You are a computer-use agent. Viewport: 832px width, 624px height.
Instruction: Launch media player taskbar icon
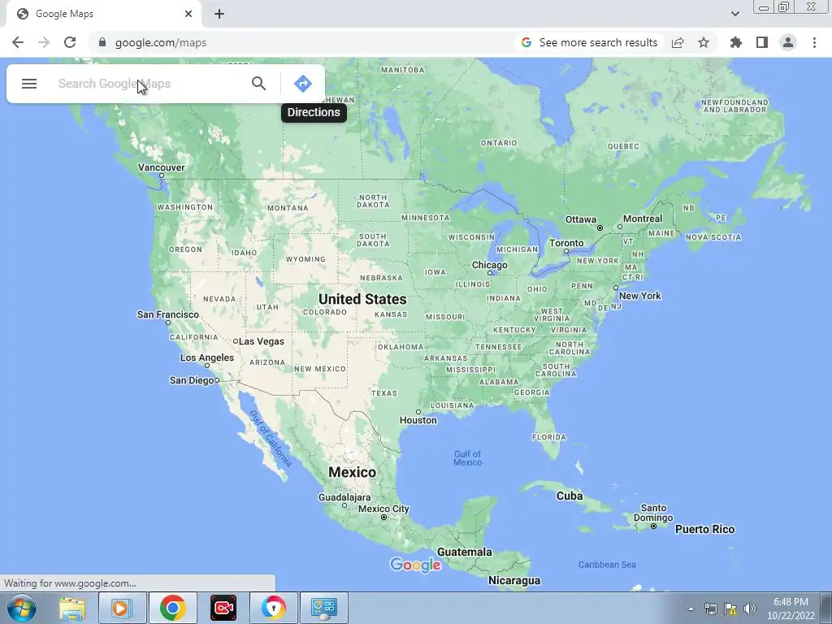click(x=122, y=608)
